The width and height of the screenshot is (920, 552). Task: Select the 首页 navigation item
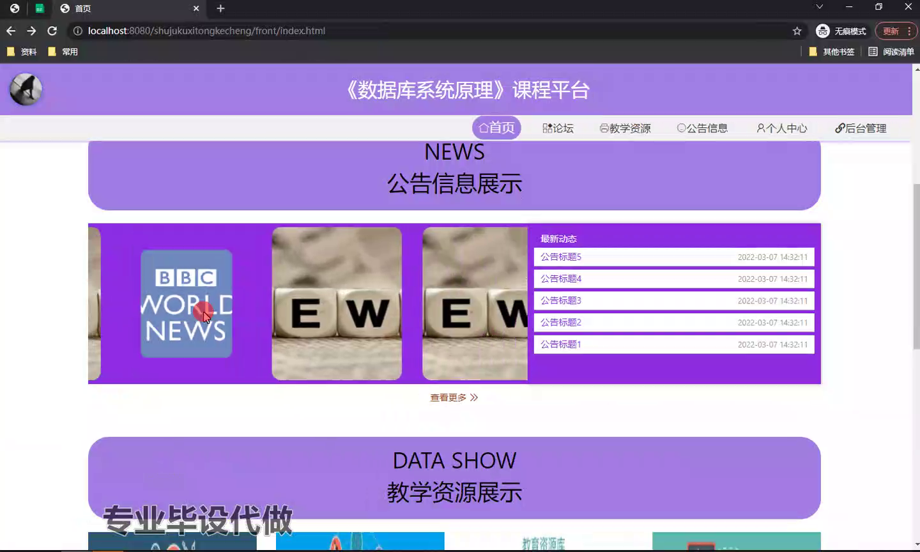496,128
